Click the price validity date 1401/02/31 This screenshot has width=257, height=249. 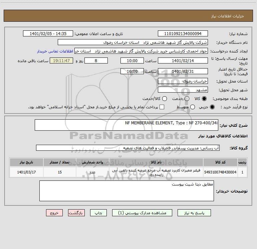pyautogui.click(x=183, y=72)
